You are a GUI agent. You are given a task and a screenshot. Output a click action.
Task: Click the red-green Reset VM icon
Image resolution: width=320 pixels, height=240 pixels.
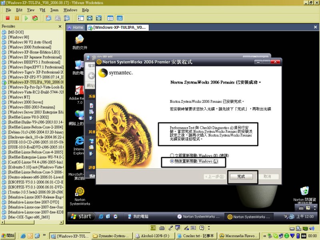(35, 18)
